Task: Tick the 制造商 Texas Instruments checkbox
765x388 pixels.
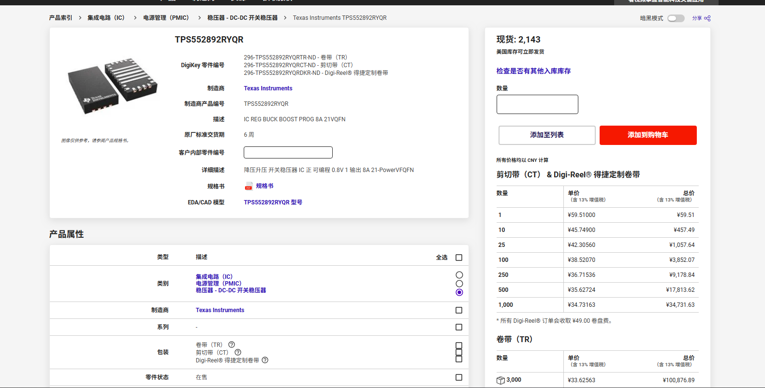Action: coord(459,310)
